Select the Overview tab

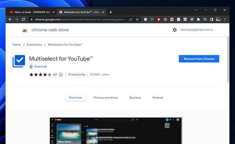coord(75,98)
